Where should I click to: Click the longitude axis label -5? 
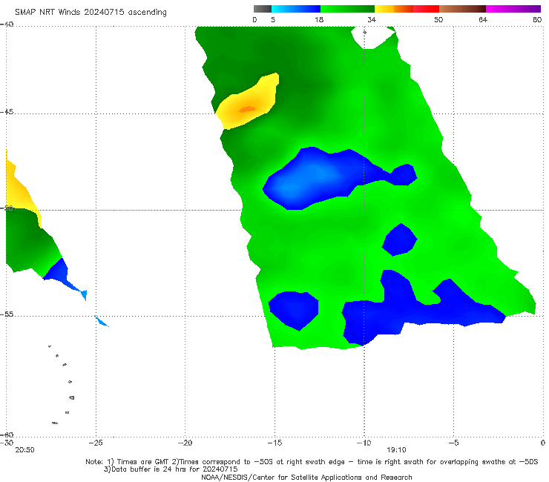pos(453,443)
